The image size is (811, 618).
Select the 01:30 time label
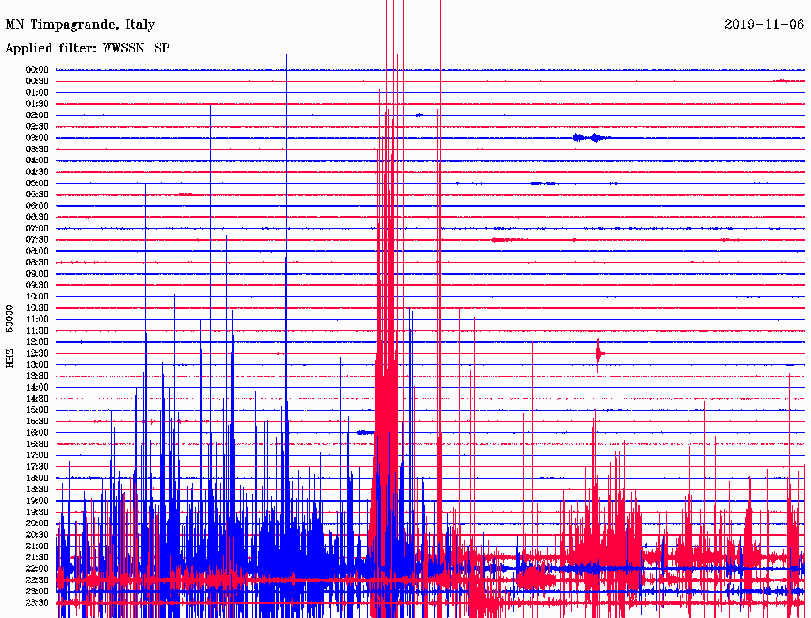click(x=37, y=104)
